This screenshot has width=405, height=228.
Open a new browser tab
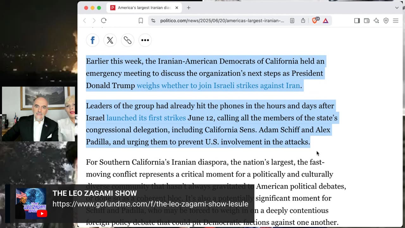coord(189,8)
